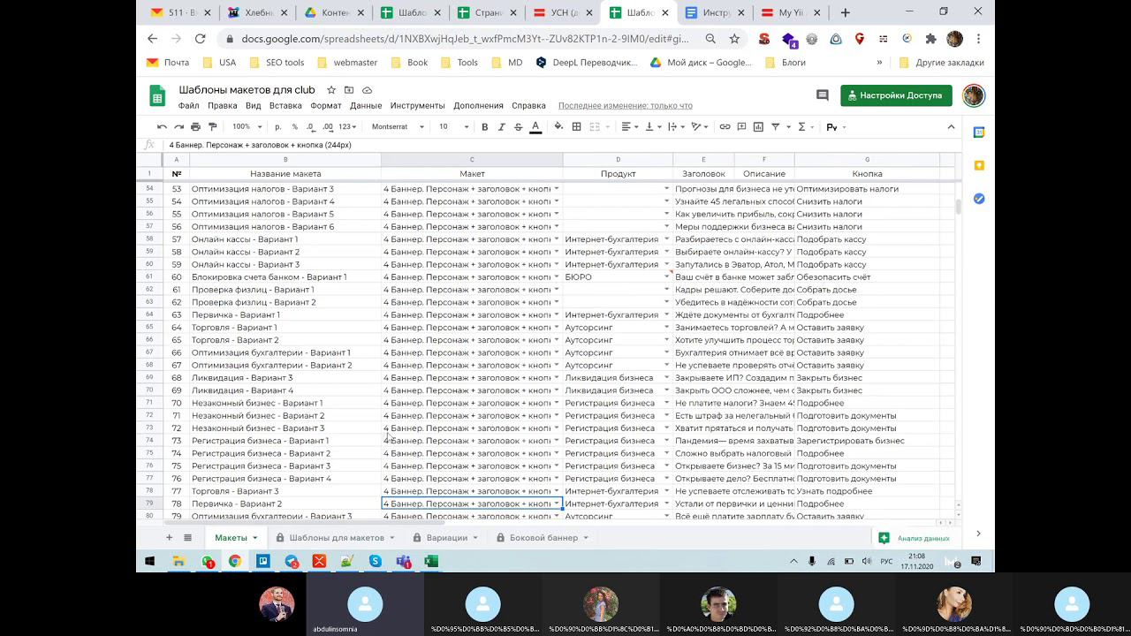
Task: Open the Данные menu
Action: coord(366,105)
